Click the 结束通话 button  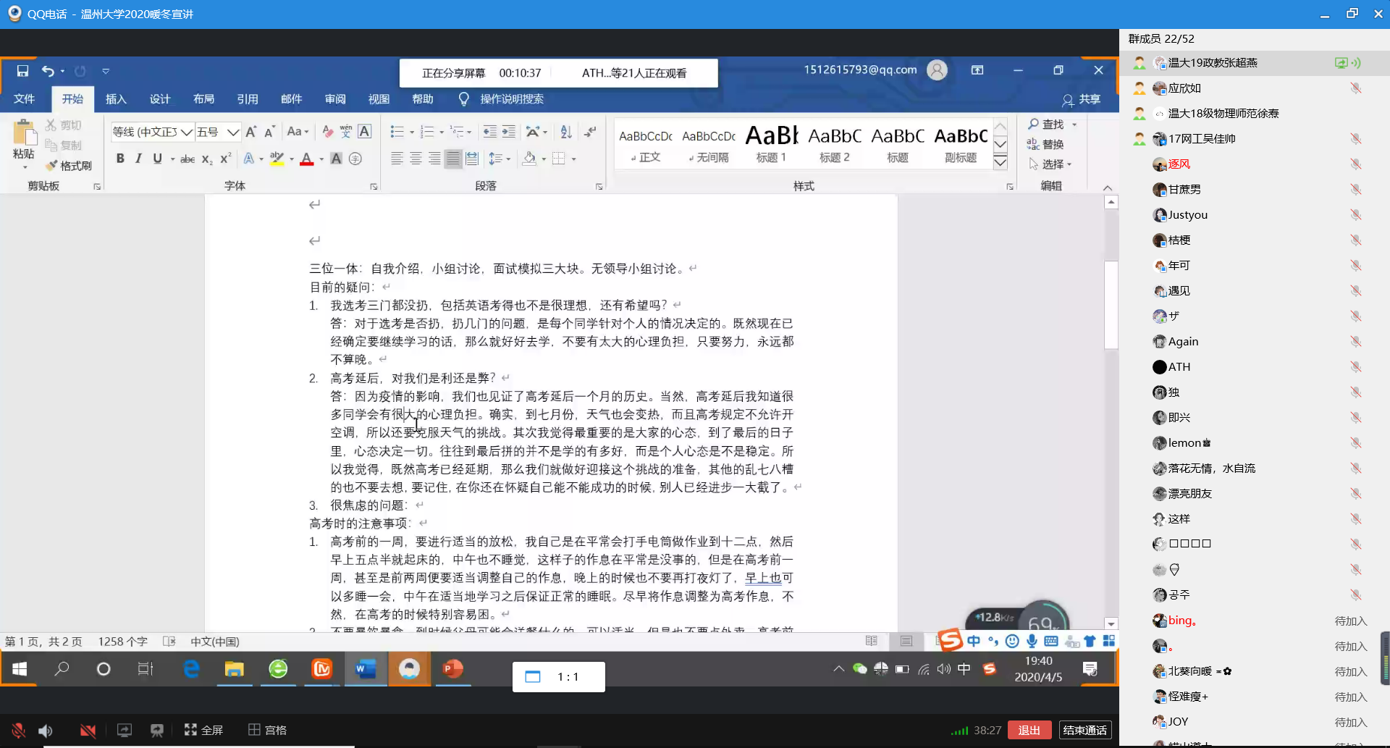click(x=1084, y=730)
